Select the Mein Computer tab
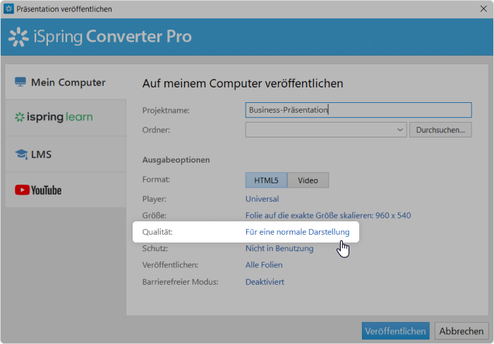Screen dimensions: 494x344 (66, 82)
